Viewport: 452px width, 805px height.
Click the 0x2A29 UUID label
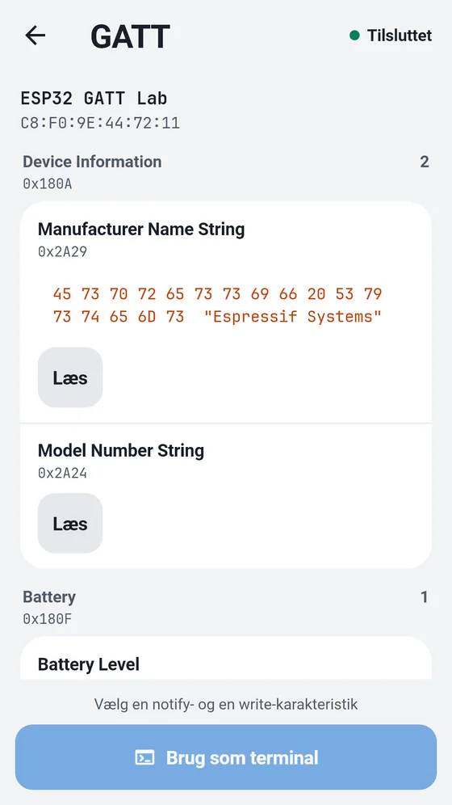click(x=62, y=251)
